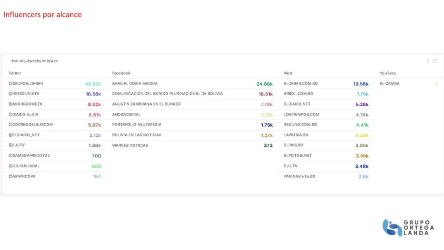
Task: Click the Facebook column header
Action: coord(121,73)
